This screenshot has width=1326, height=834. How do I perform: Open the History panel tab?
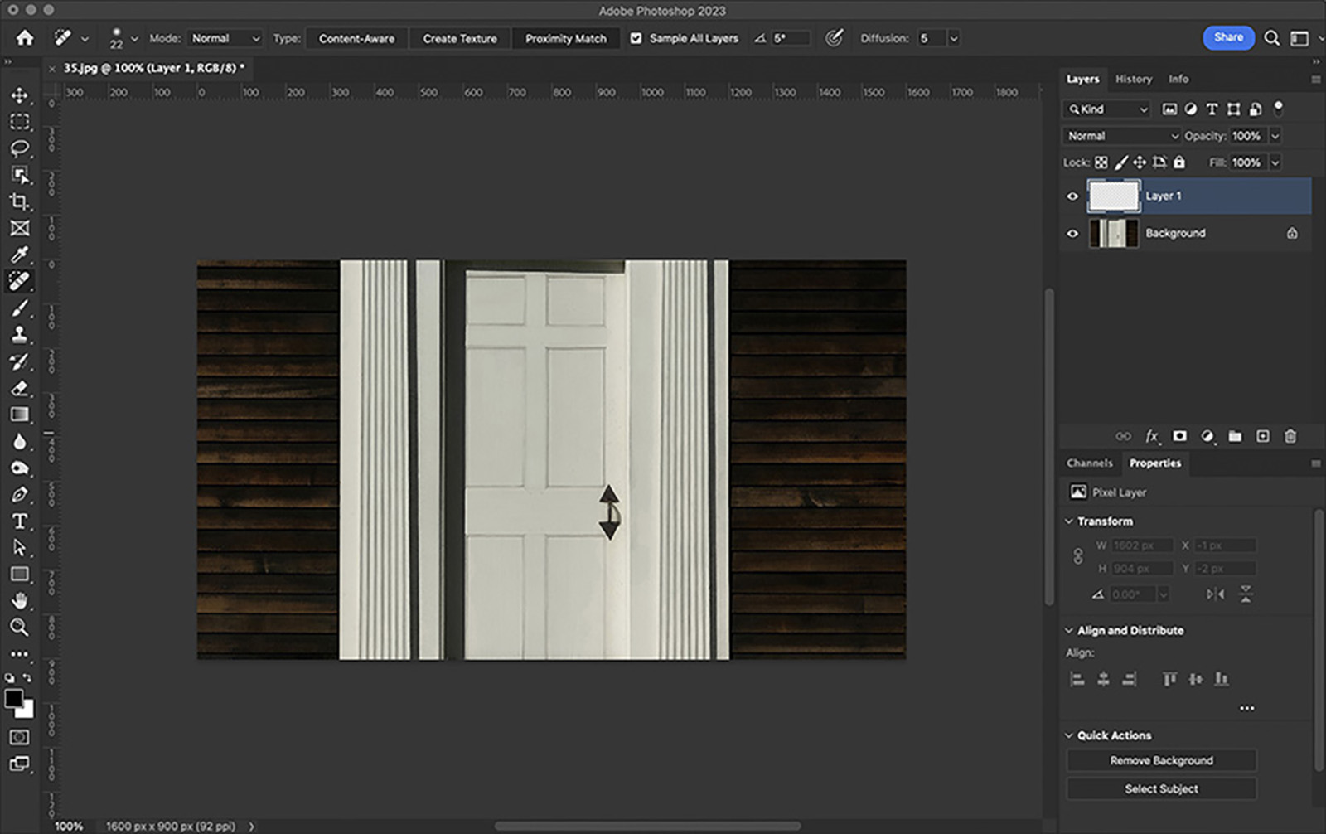coord(1133,79)
